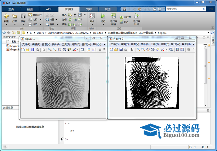Toggle the Edit Plot arrow tool in Figure 1

[44, 50]
